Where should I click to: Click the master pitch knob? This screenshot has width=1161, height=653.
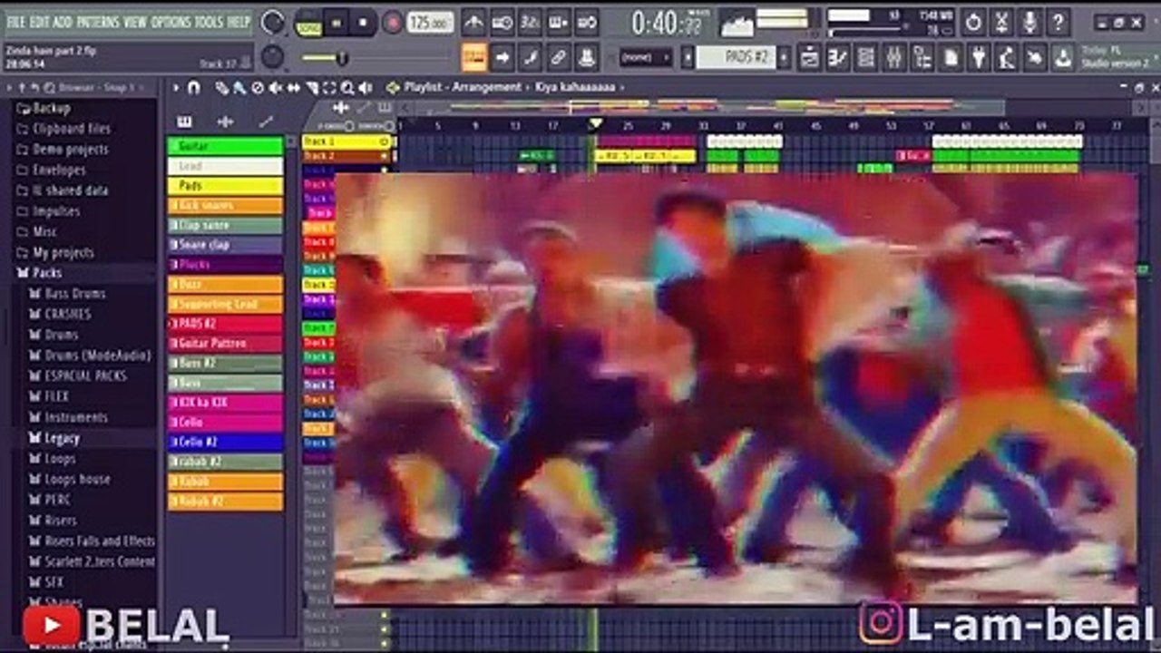(271, 57)
